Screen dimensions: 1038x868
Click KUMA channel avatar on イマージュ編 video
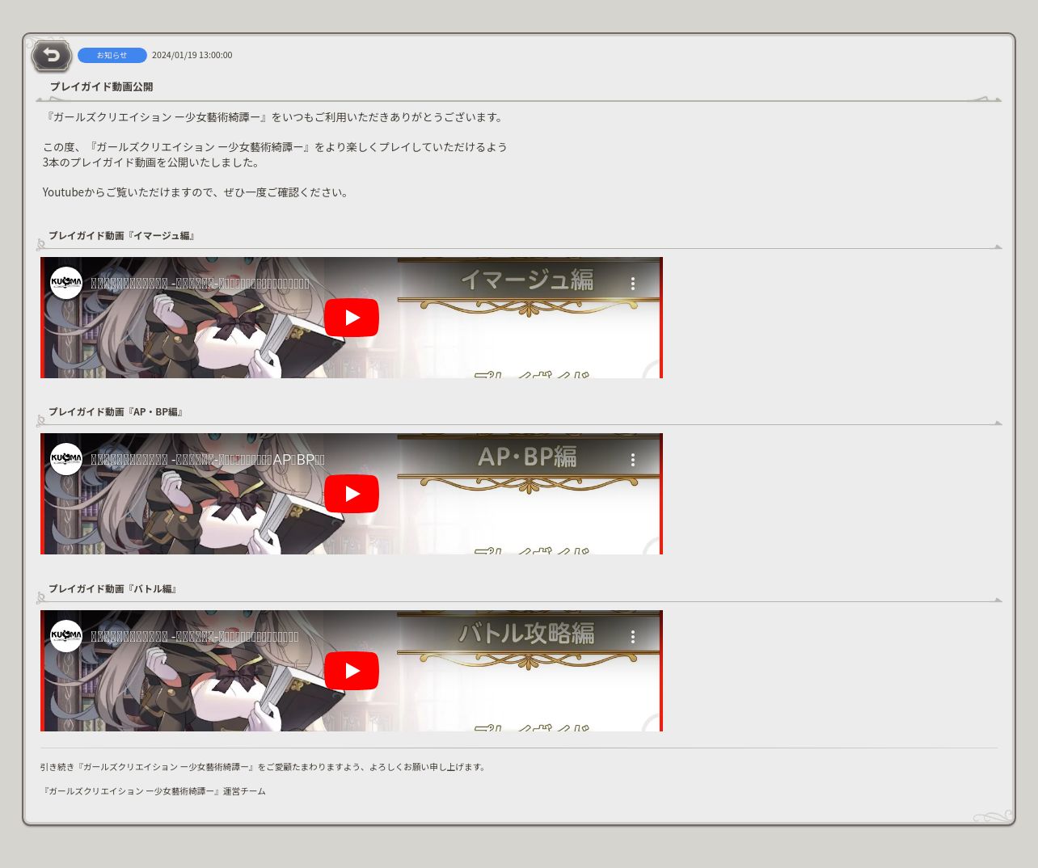[66, 284]
